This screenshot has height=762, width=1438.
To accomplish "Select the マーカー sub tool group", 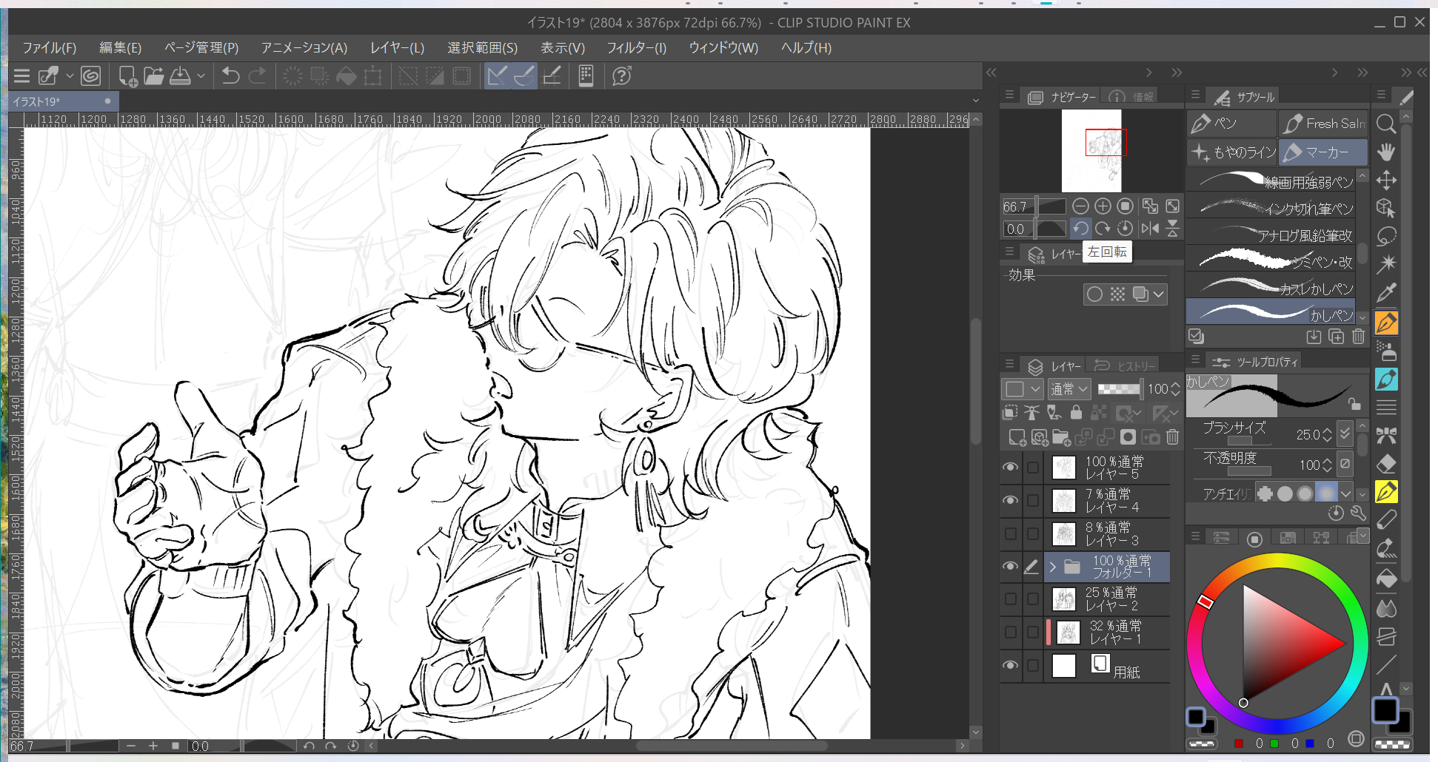I will 1323,152.
